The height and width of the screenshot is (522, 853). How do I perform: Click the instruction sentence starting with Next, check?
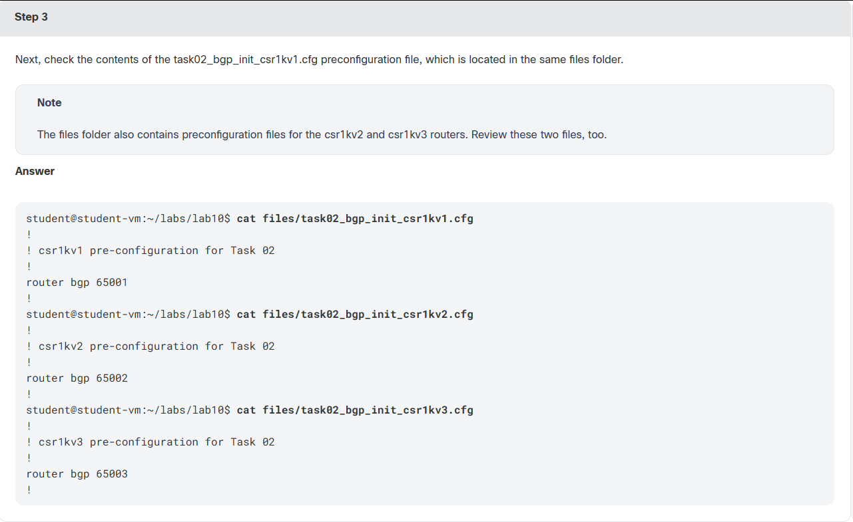point(319,59)
